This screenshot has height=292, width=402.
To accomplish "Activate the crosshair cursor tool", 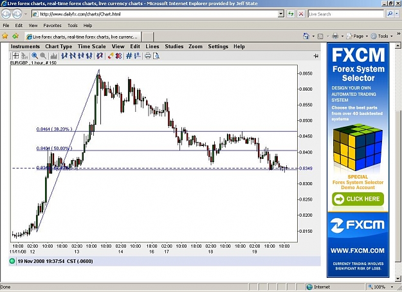I will [x=15, y=55].
